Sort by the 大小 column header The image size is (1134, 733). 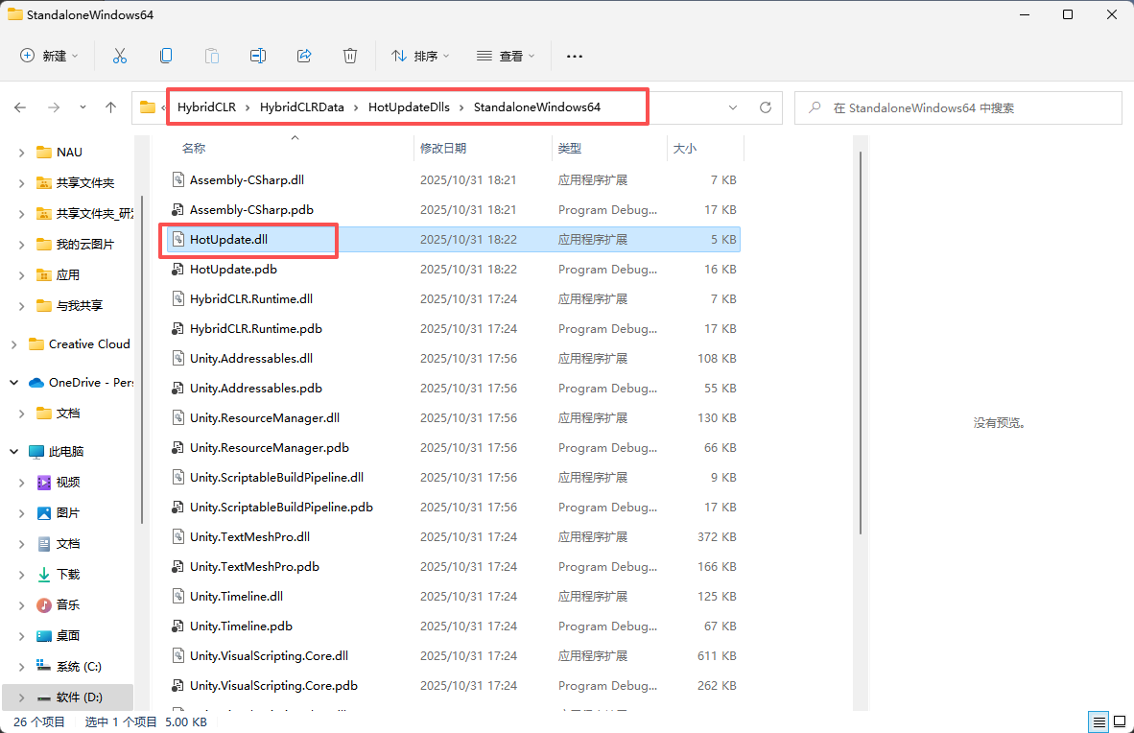coord(685,149)
